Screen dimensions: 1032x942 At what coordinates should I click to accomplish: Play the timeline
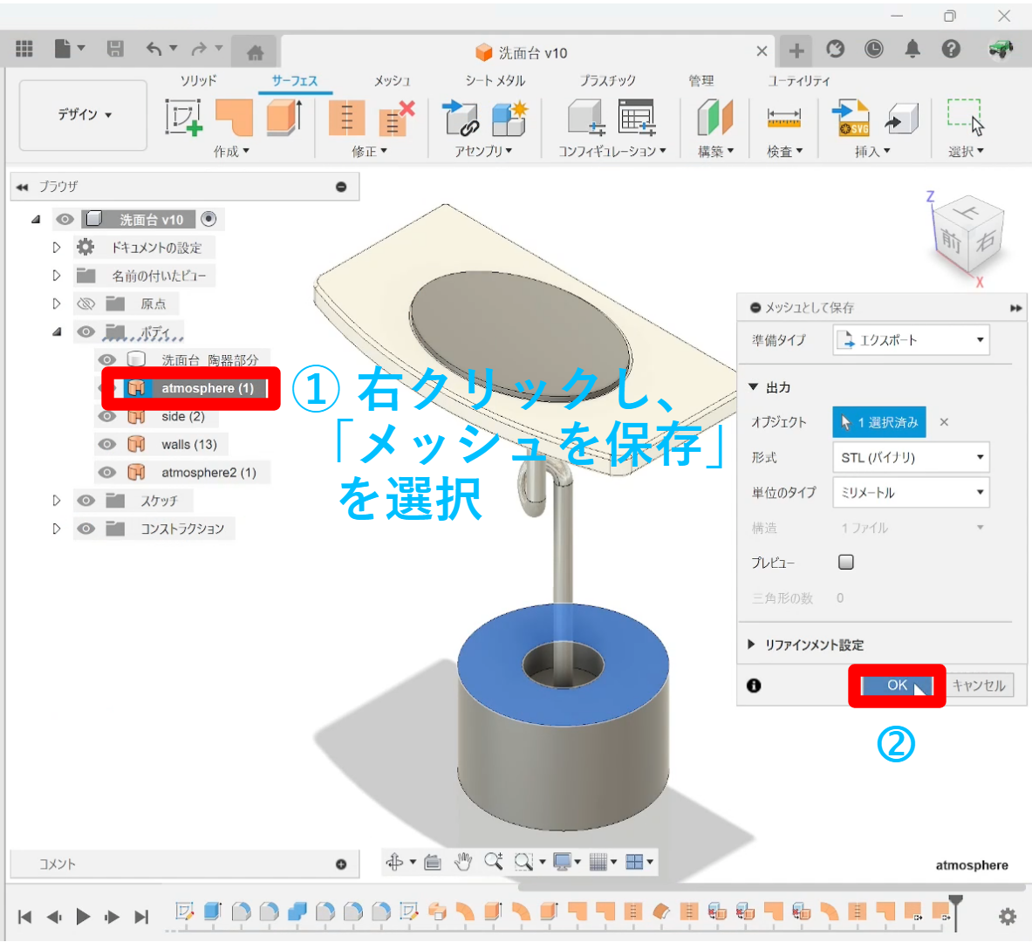click(x=84, y=916)
